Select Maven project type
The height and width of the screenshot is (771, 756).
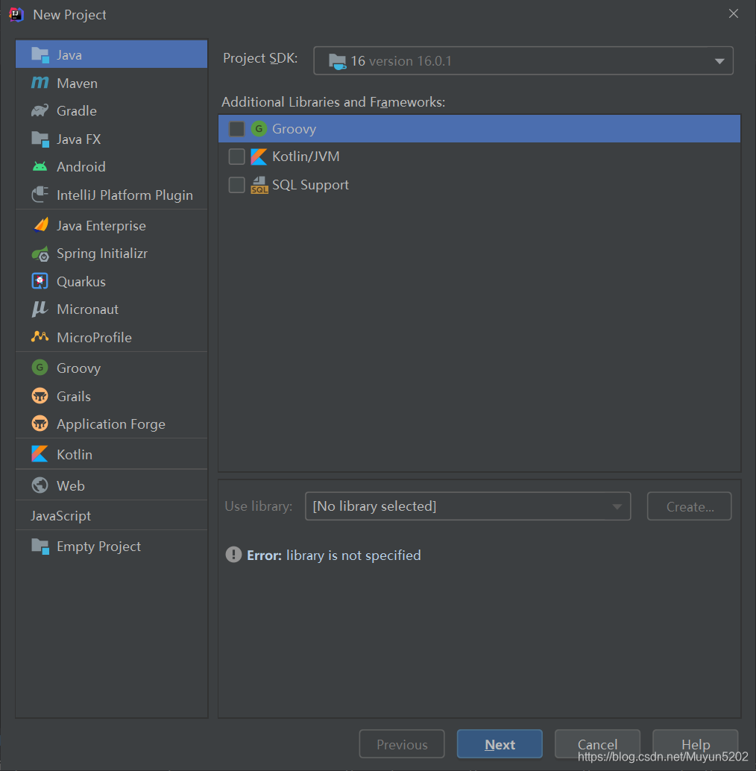tap(112, 83)
